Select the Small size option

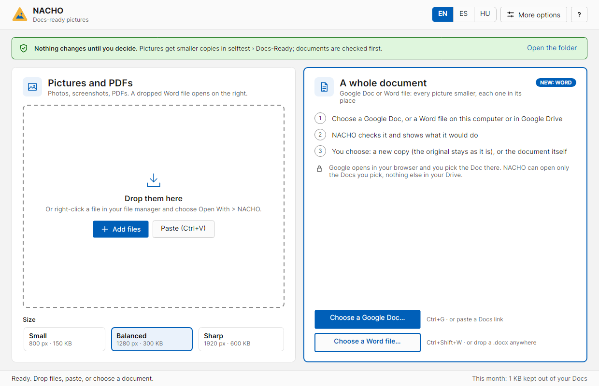(64, 339)
